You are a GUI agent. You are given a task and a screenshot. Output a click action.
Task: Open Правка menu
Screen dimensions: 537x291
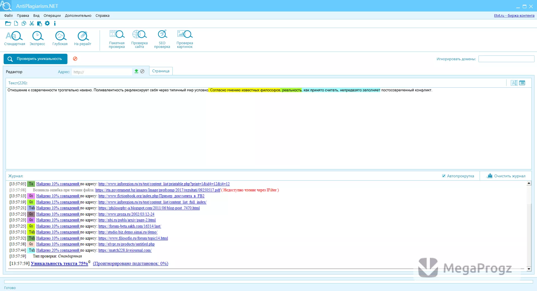tap(23, 16)
